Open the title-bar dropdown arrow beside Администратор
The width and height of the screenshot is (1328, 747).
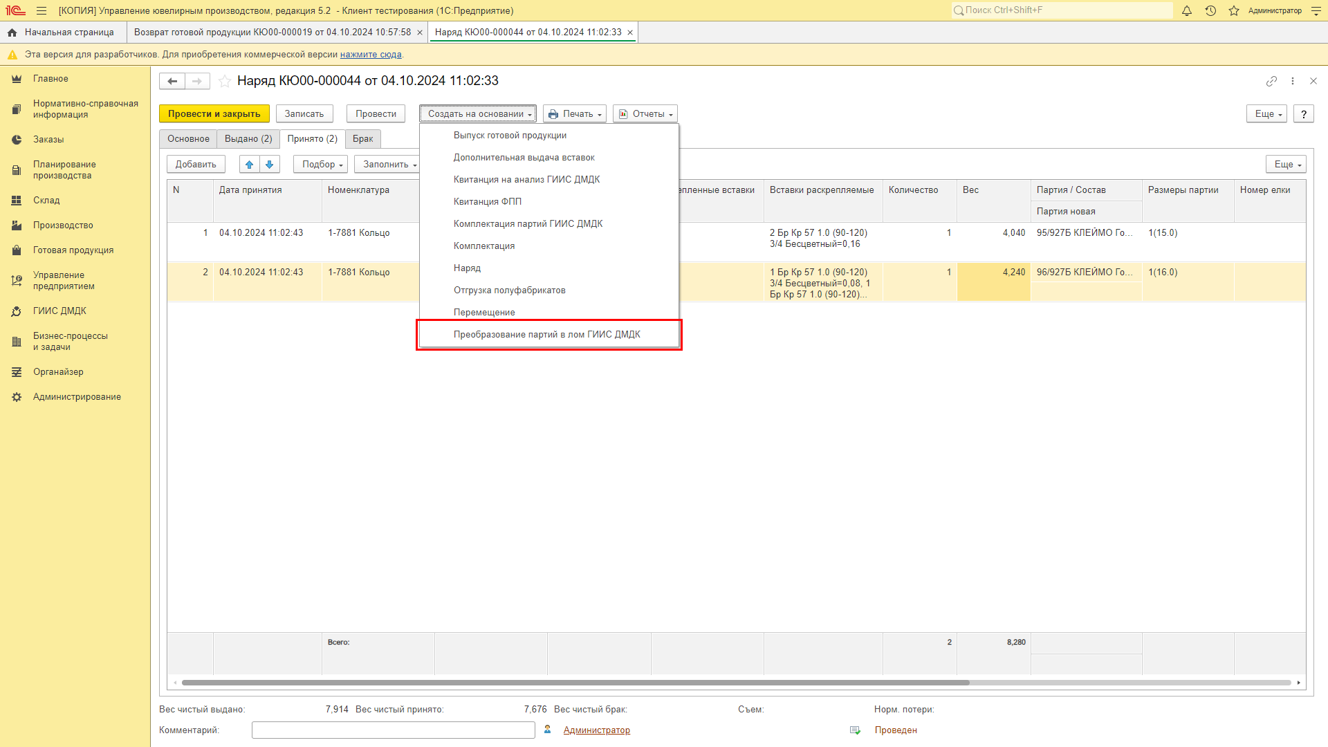[x=1316, y=10]
